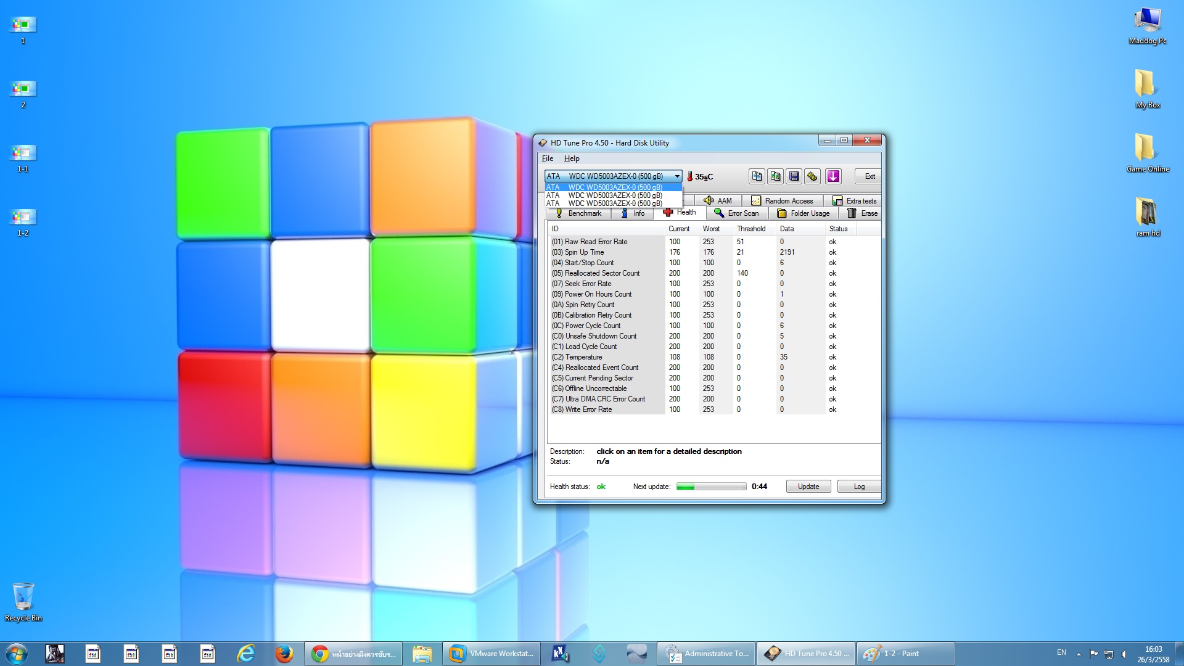Open the Folder Usage tab
Screen dimensions: 1184x666
click(x=803, y=213)
